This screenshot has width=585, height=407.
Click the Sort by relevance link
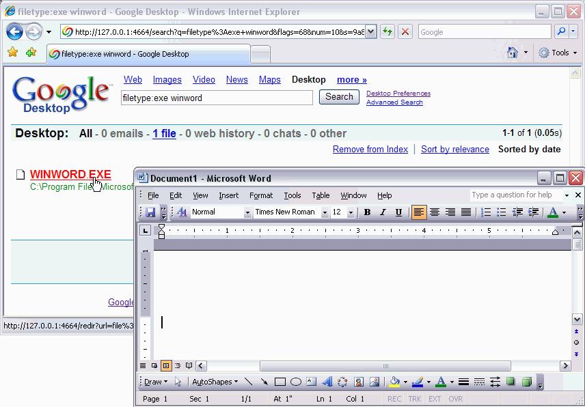[x=454, y=149]
